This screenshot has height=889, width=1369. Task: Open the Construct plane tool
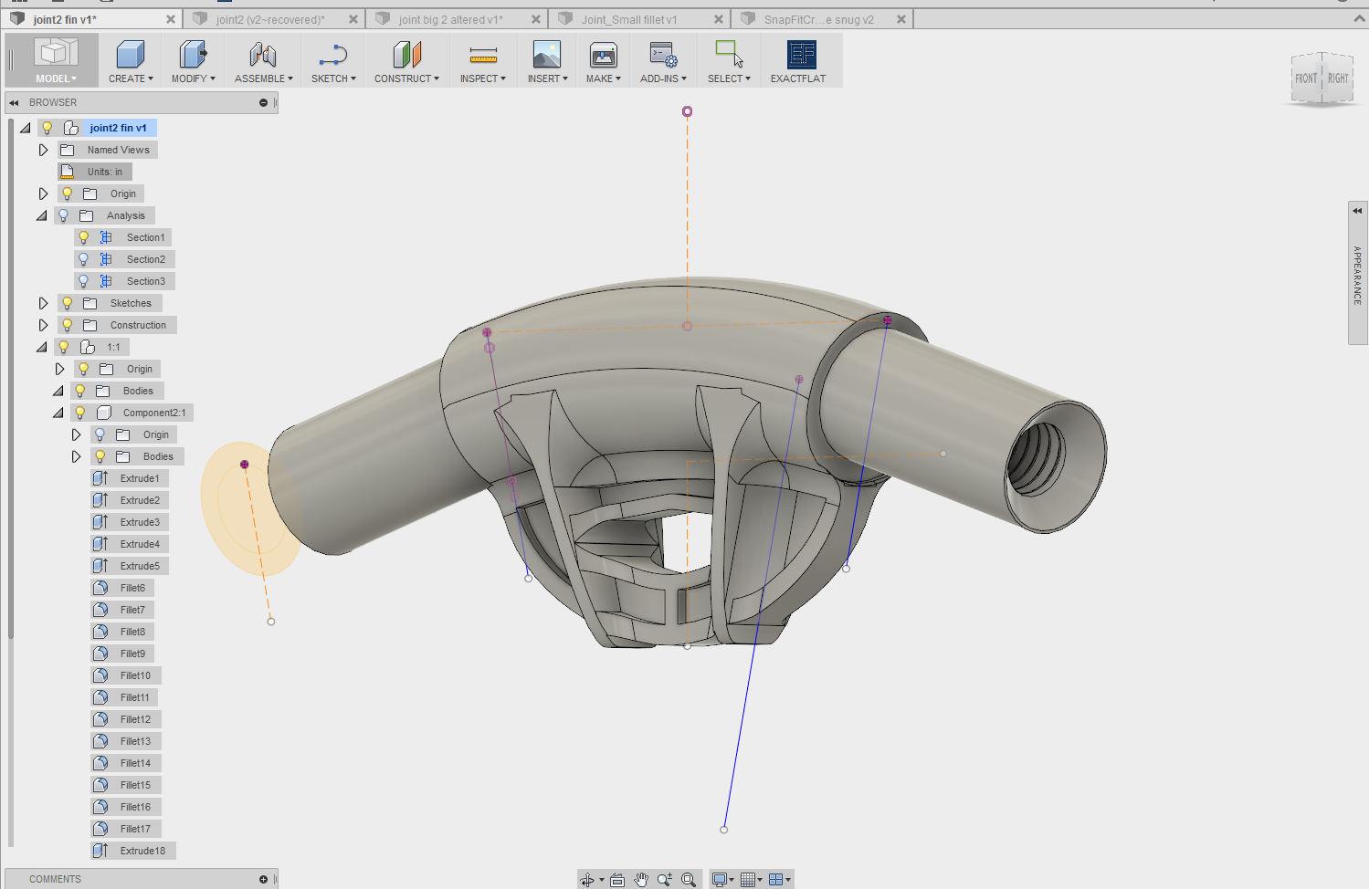click(x=406, y=56)
